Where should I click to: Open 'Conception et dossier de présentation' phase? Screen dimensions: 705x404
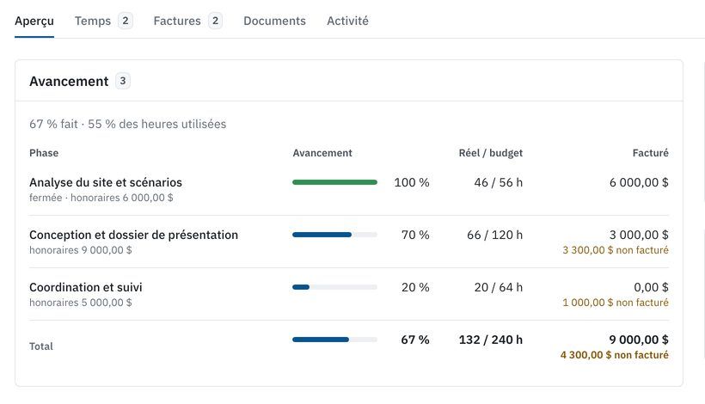133,235
